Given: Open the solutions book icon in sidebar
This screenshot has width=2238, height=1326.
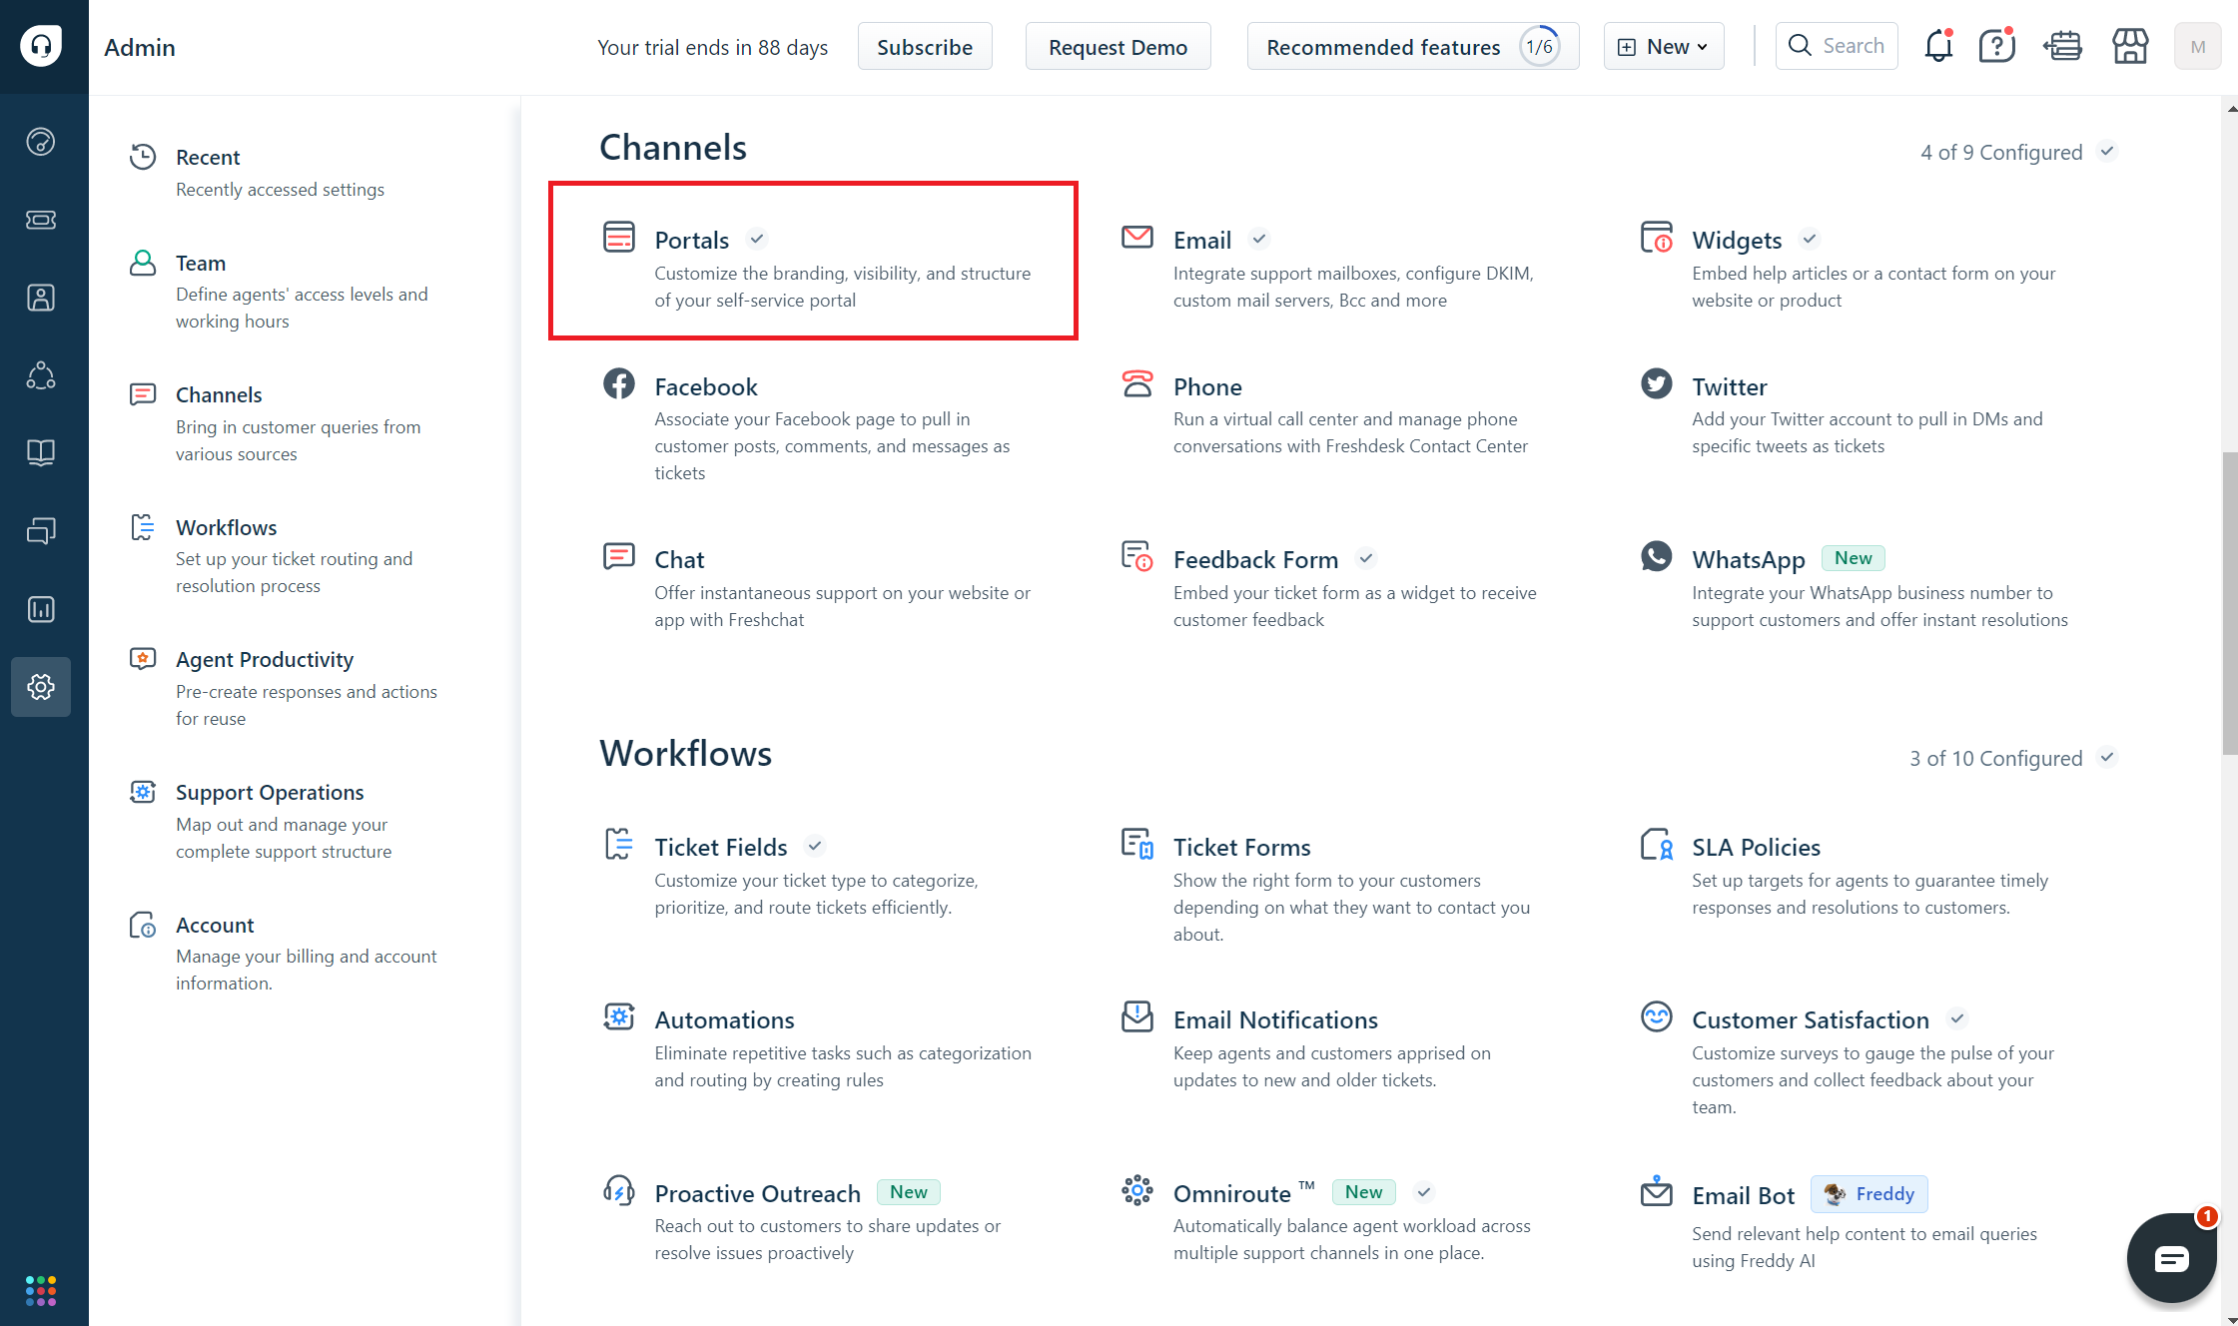Looking at the screenshot, I should pos(41,453).
